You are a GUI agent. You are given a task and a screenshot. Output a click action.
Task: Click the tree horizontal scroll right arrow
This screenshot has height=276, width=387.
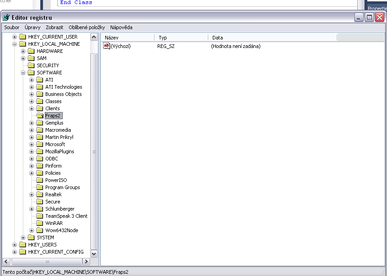coord(86,261)
